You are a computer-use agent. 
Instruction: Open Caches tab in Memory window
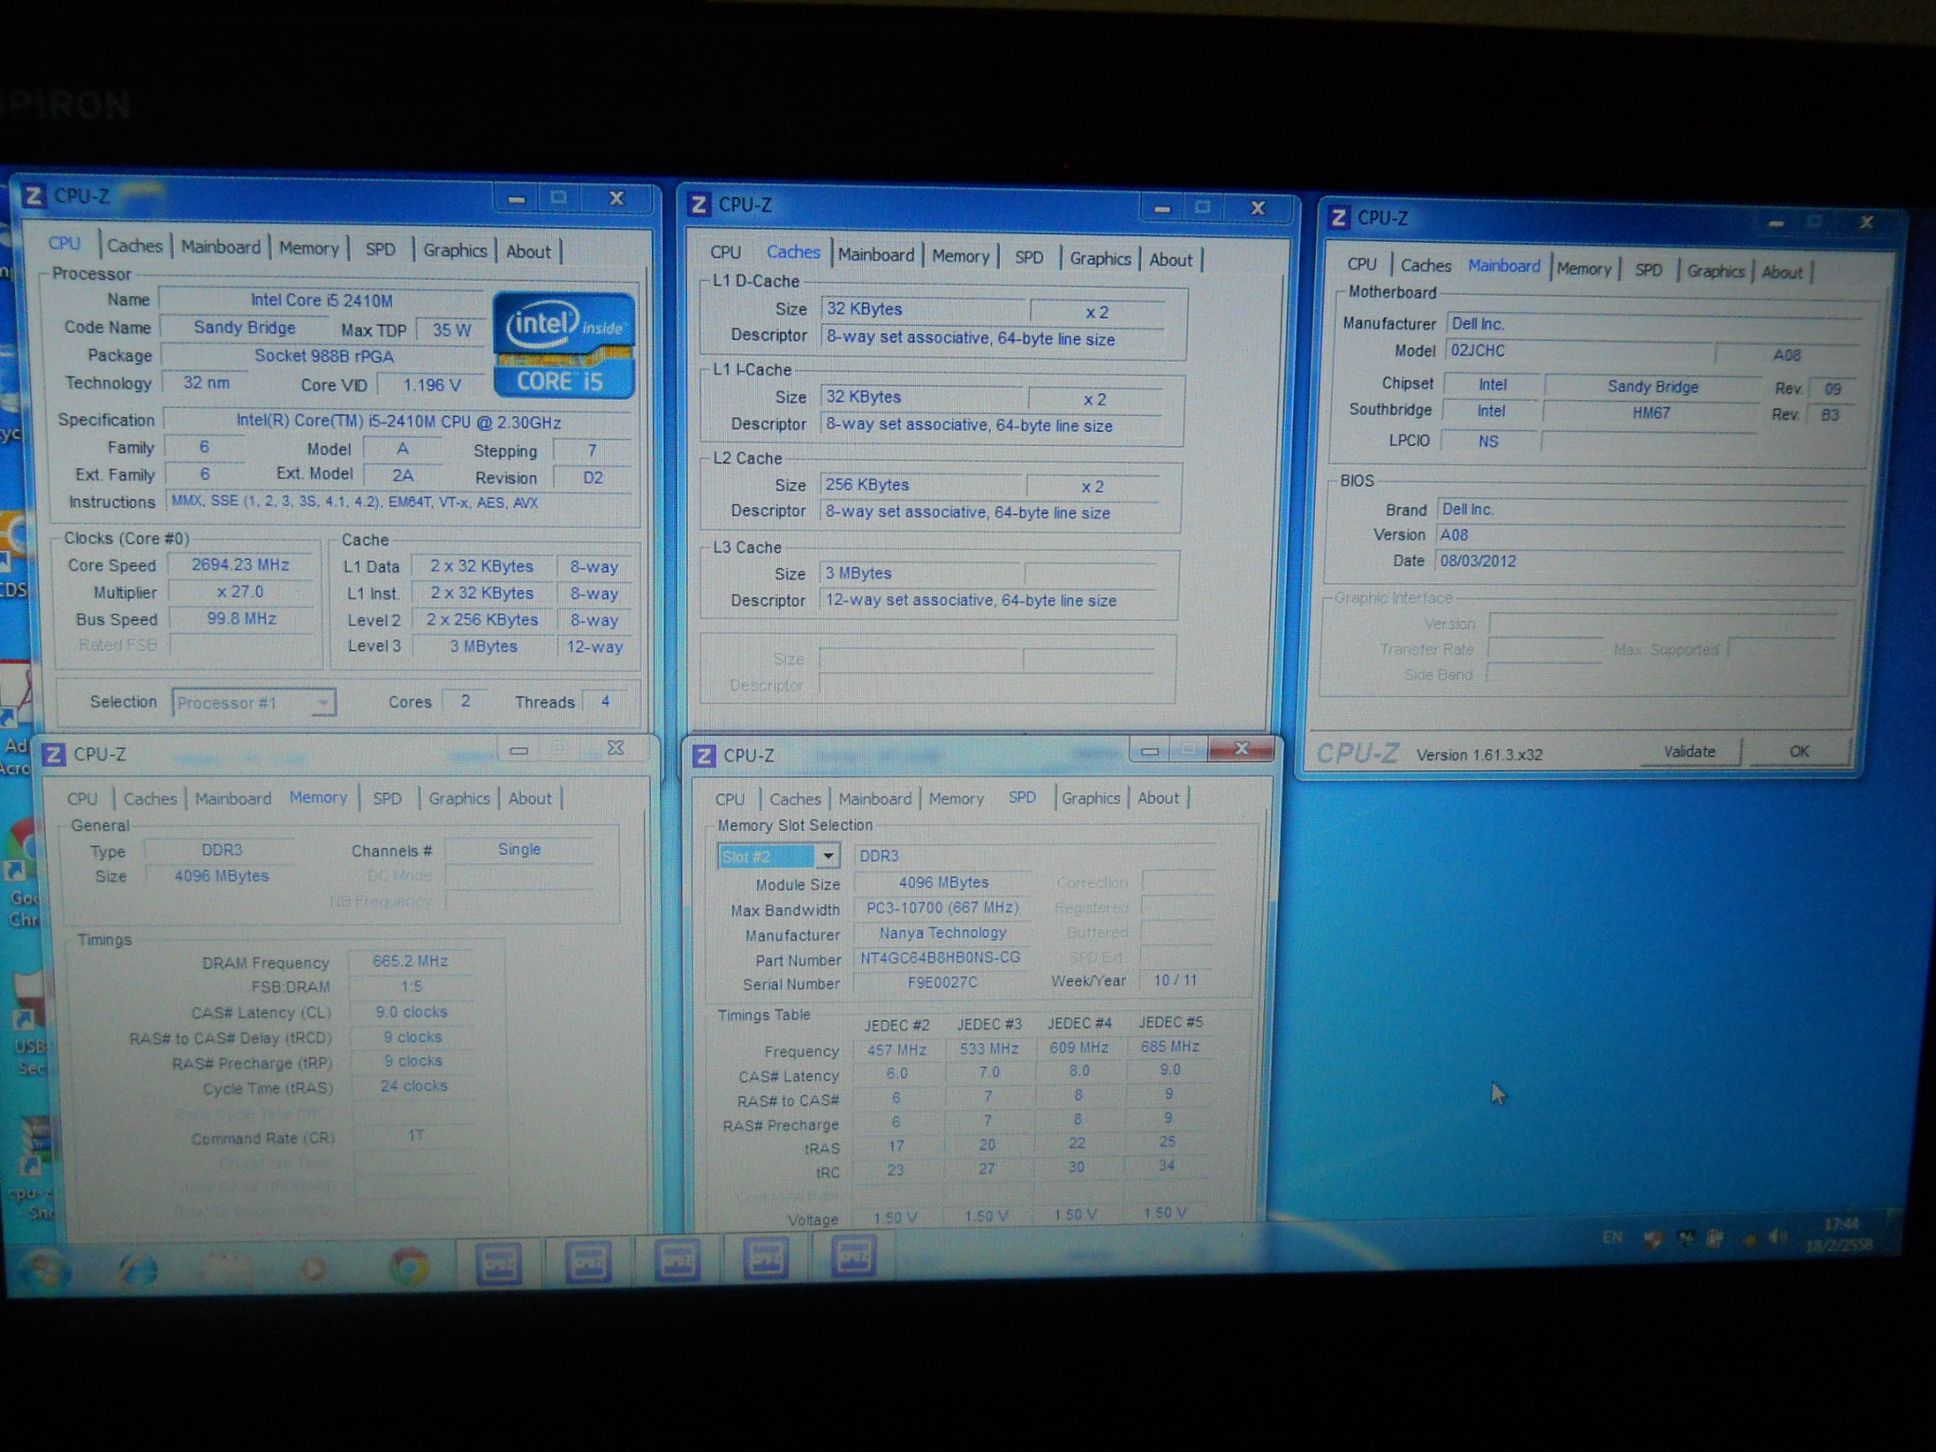pyautogui.click(x=150, y=799)
